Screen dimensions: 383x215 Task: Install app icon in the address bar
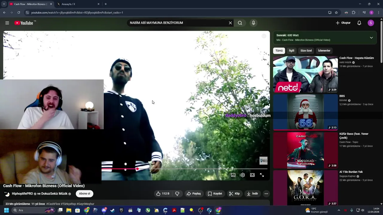(x=330, y=13)
